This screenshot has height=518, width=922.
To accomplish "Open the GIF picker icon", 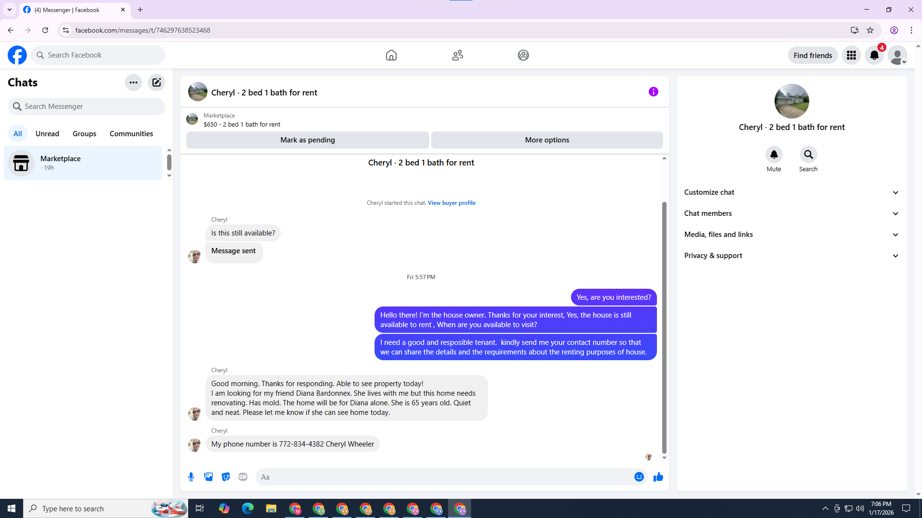I will coord(243,477).
